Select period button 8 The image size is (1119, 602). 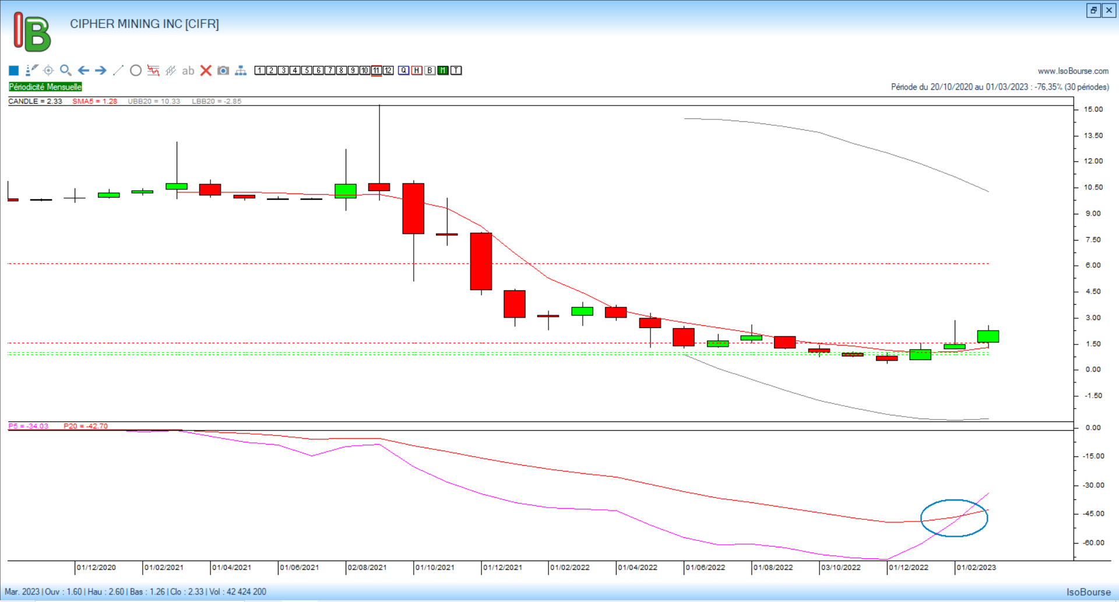[x=342, y=71]
